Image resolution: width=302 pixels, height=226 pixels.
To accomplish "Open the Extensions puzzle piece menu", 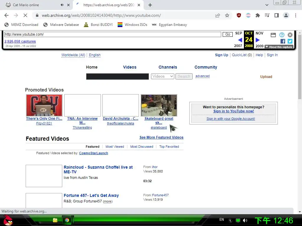I will pyautogui.click(x=257, y=15).
